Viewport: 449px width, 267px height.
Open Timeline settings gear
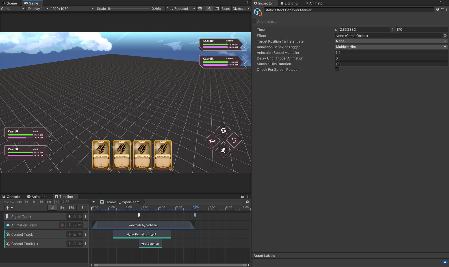[247, 202]
